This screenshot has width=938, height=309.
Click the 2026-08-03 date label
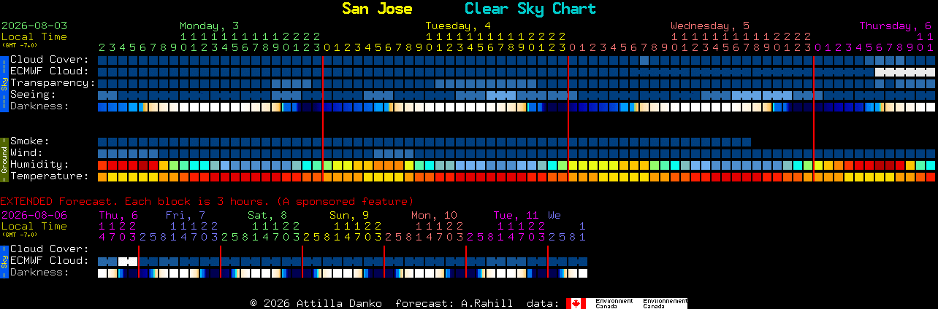[34, 26]
